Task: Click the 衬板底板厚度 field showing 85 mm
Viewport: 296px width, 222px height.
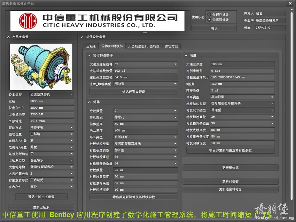Action: point(242,130)
